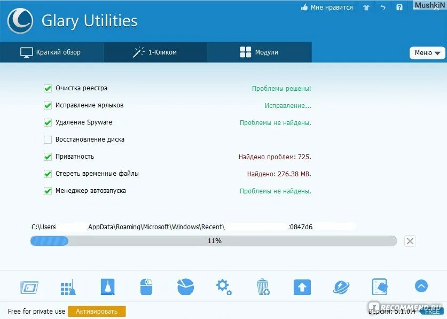Switch to 'Краткий обзор' tab

tap(52, 52)
